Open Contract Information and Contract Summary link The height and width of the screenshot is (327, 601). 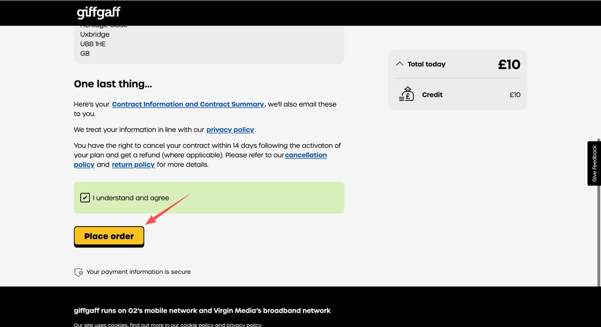pyautogui.click(x=188, y=104)
